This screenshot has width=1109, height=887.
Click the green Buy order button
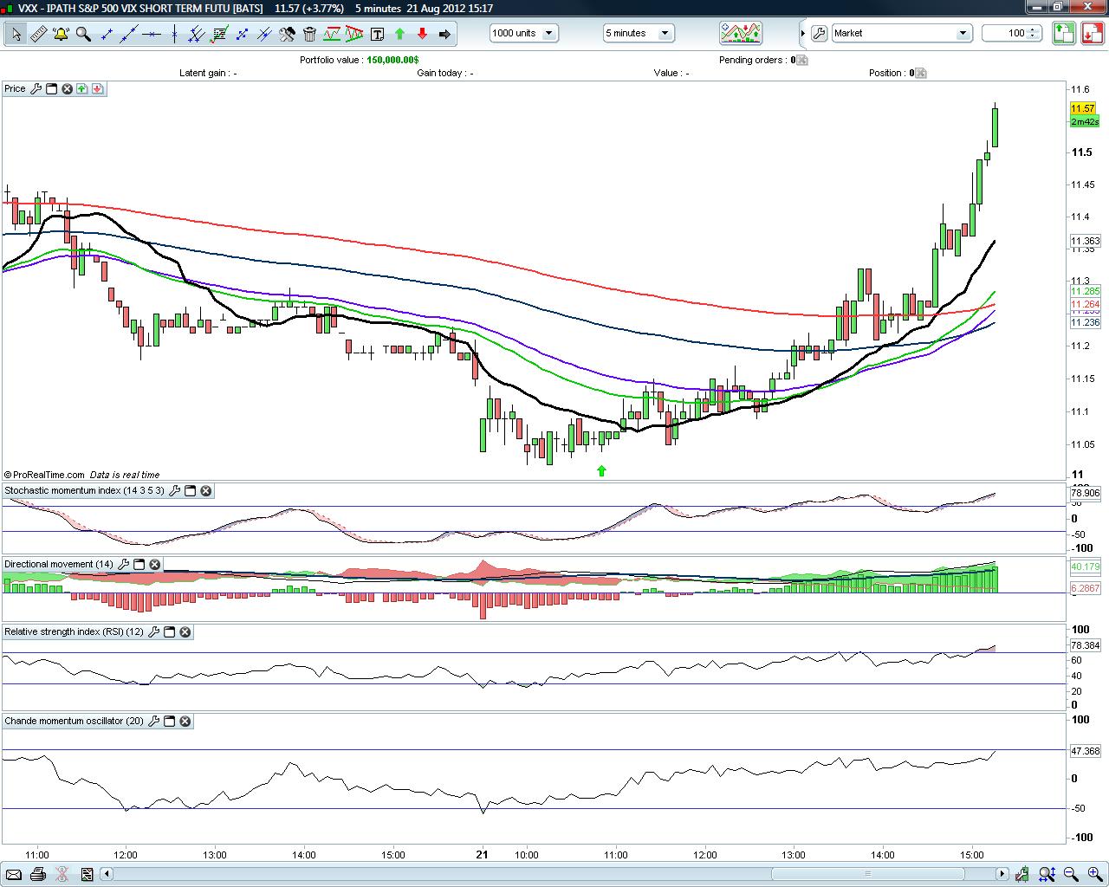pyautogui.click(x=1063, y=33)
